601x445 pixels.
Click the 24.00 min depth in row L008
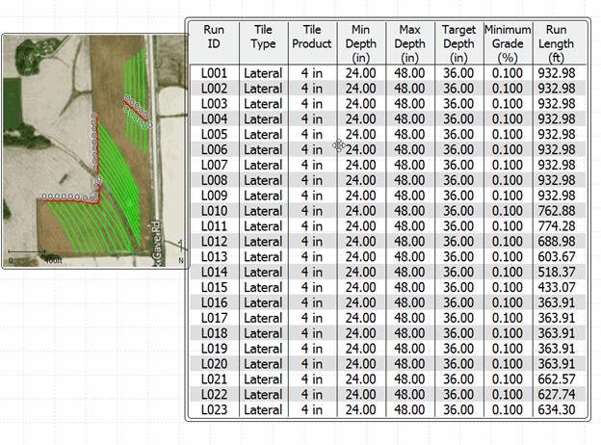click(x=360, y=180)
